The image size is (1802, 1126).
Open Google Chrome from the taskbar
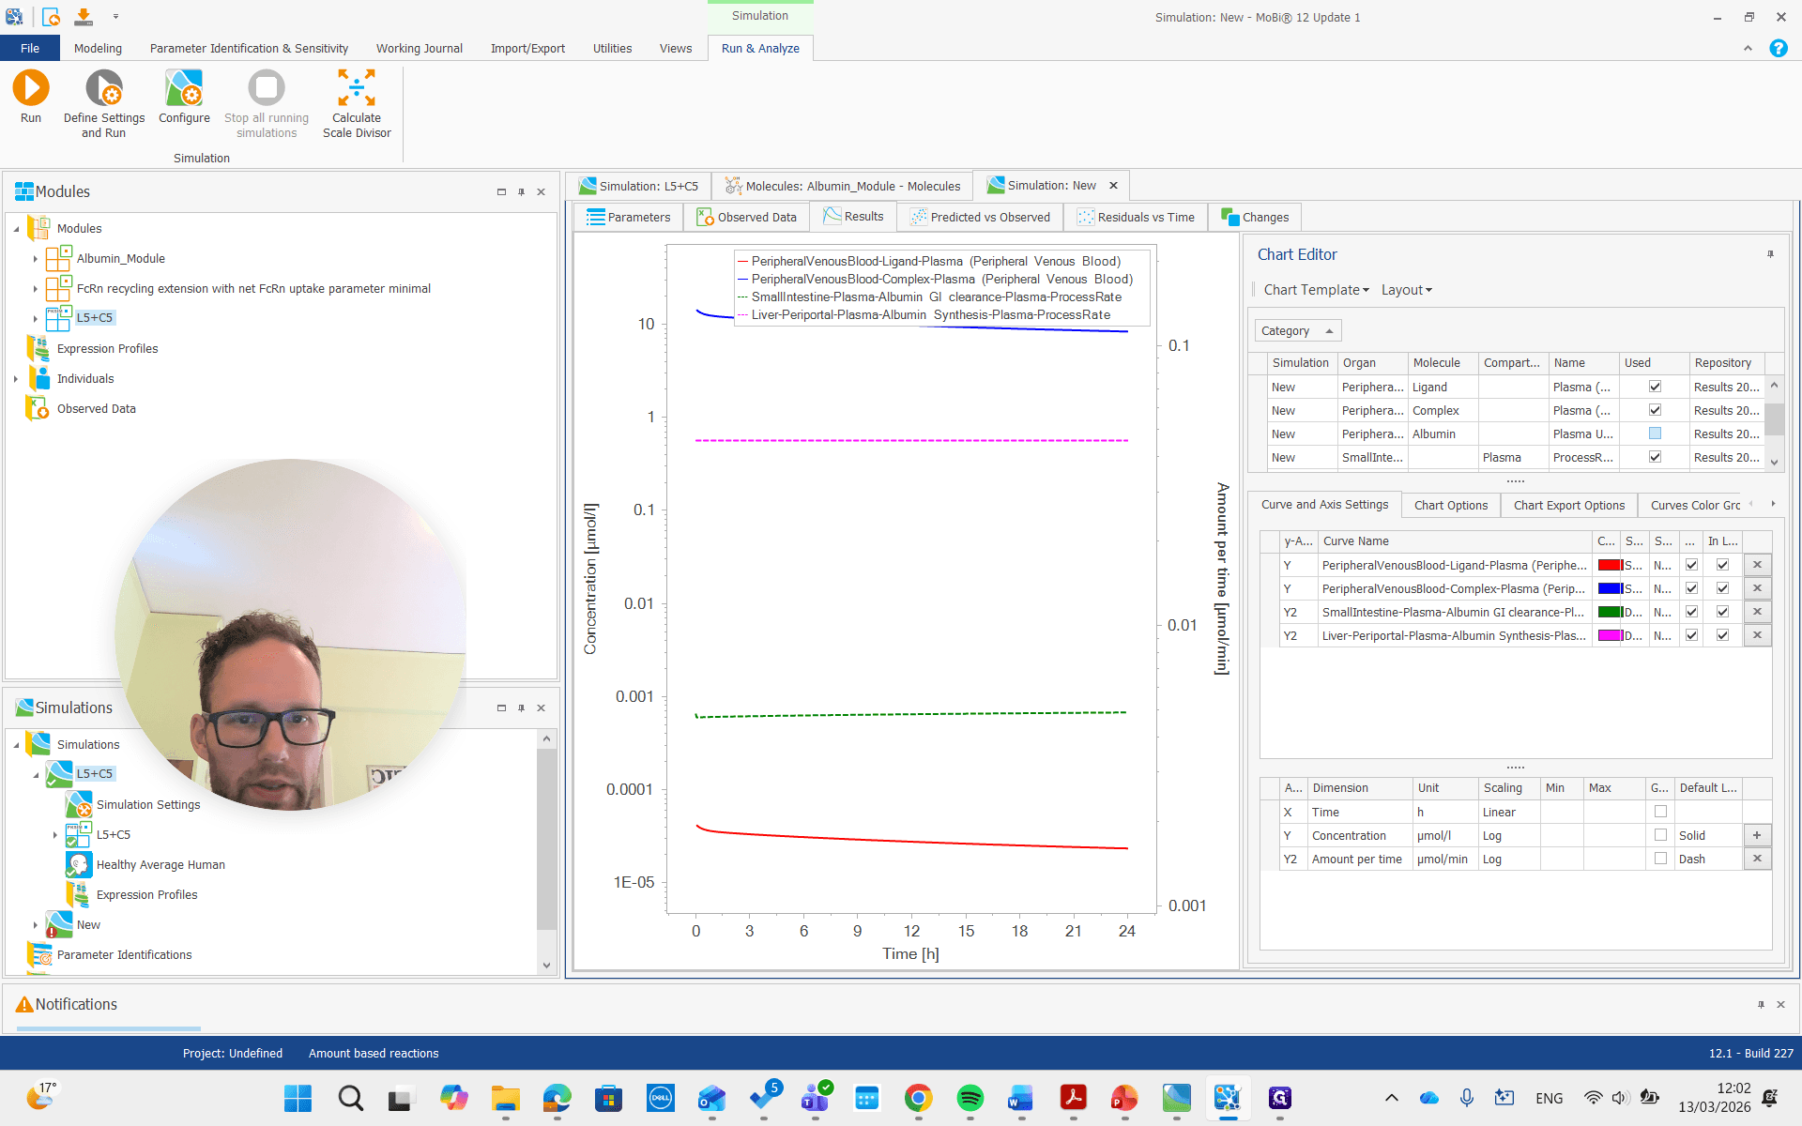click(918, 1098)
